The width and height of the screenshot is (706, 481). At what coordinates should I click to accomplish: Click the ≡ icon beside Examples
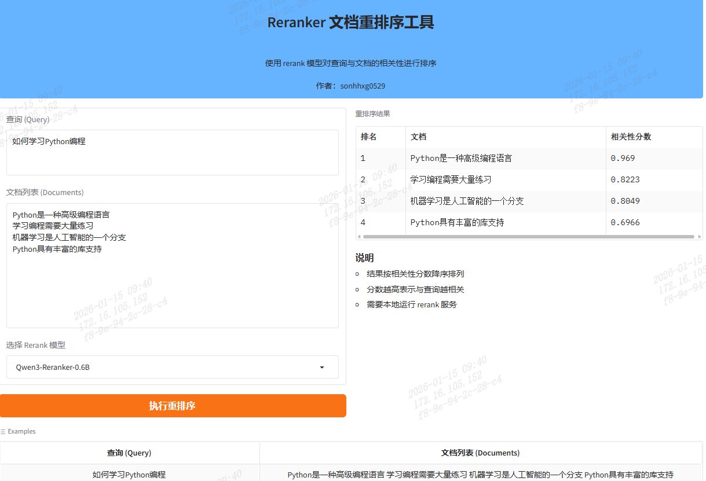(x=4, y=431)
